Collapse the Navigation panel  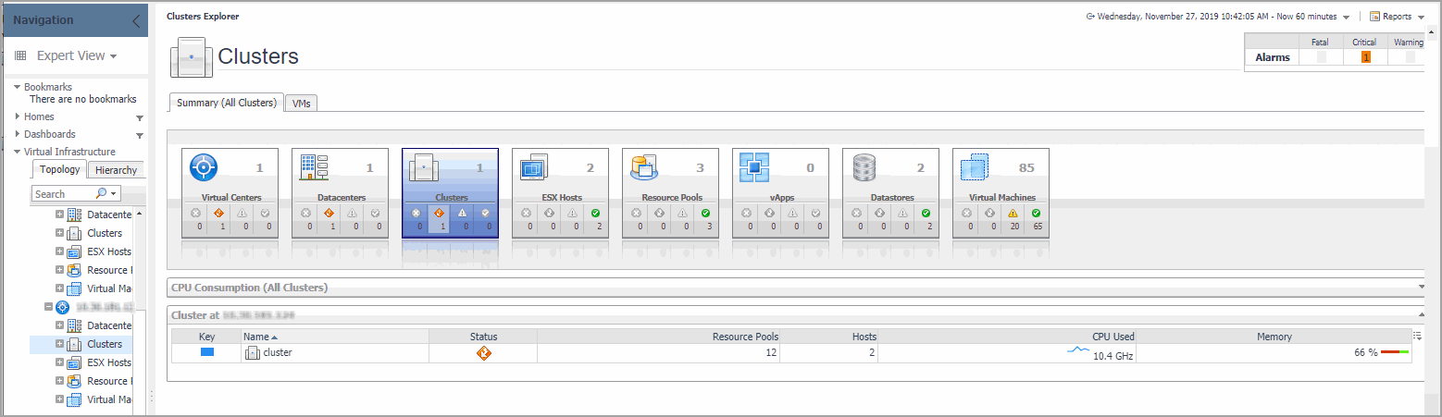pos(136,20)
